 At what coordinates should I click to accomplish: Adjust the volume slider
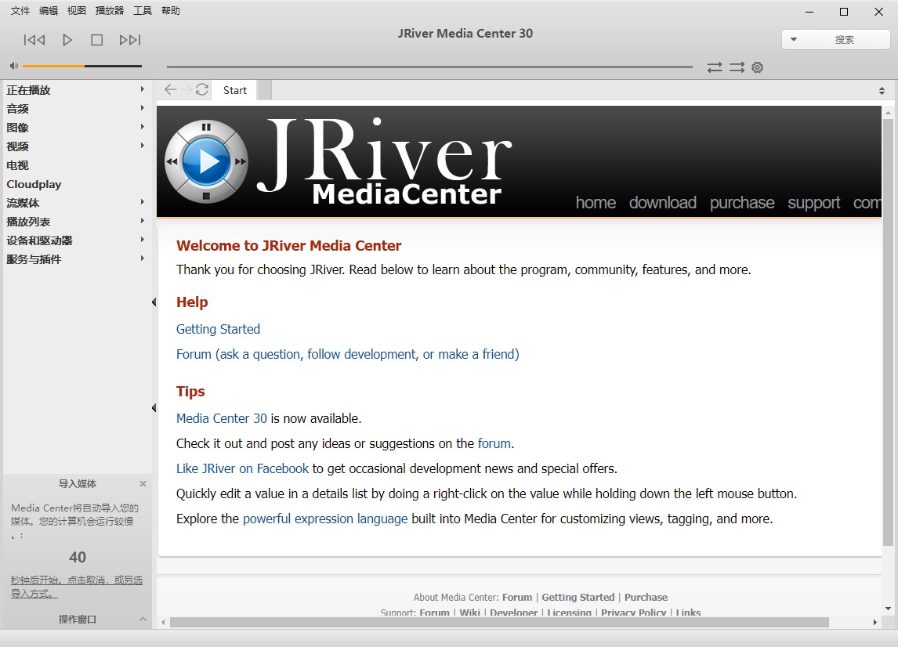[82, 66]
